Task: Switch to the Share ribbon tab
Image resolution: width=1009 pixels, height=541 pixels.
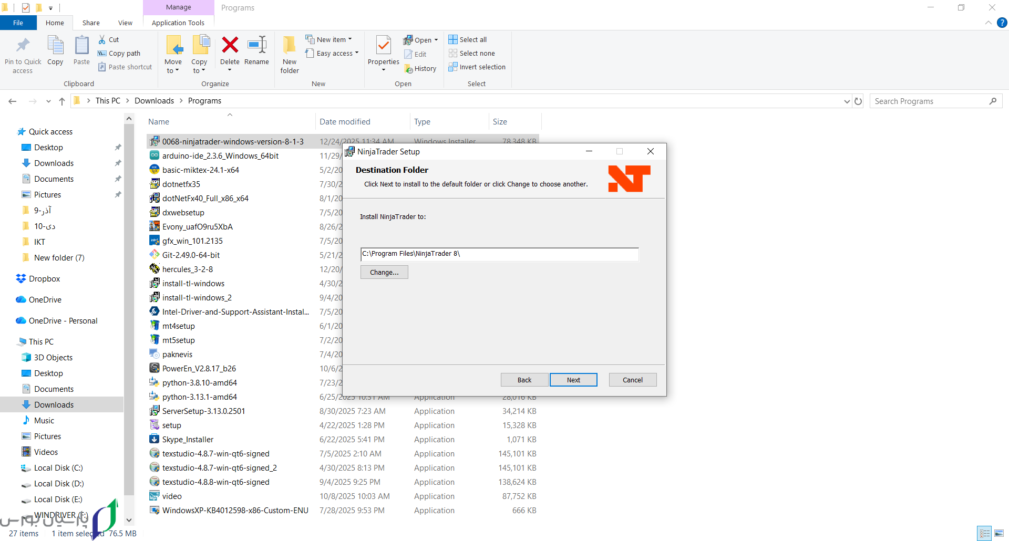Action: pos(91,23)
